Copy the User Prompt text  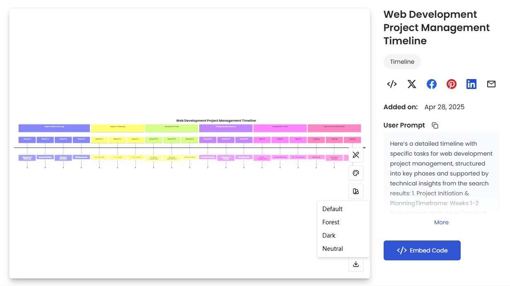435,125
